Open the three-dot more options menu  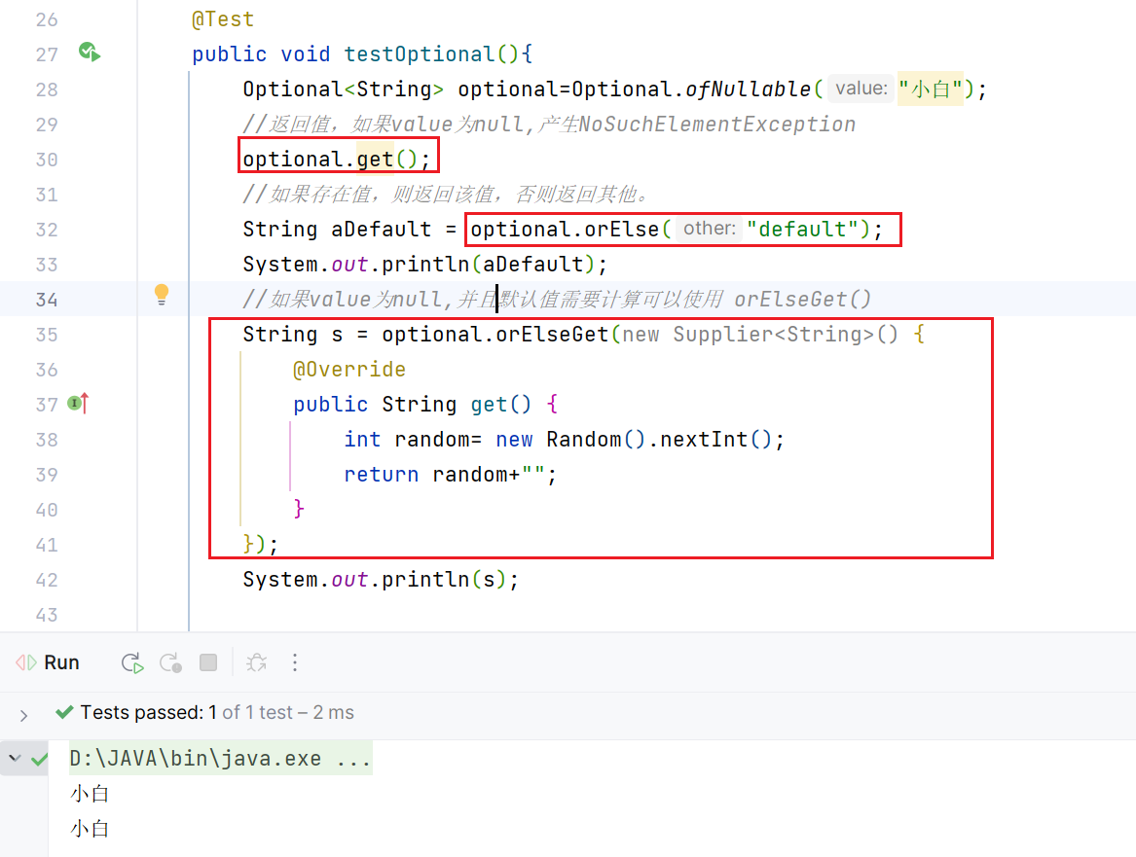(295, 663)
